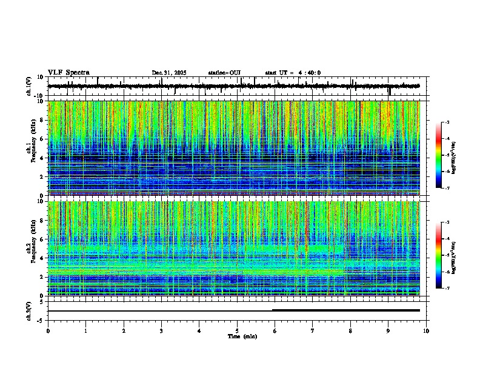The image size is (480, 371).
Task: Click the "-3" label atop ch.1 color bar
Action: point(446,122)
